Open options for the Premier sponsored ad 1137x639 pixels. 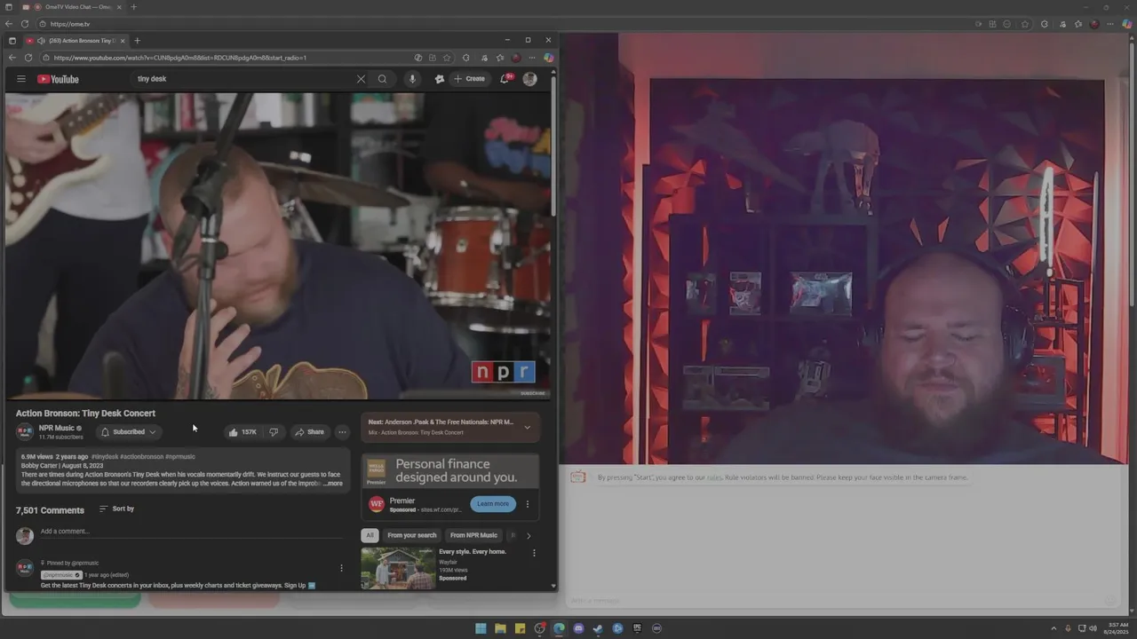(527, 504)
